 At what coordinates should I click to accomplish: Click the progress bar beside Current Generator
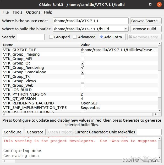tap(149, 132)
